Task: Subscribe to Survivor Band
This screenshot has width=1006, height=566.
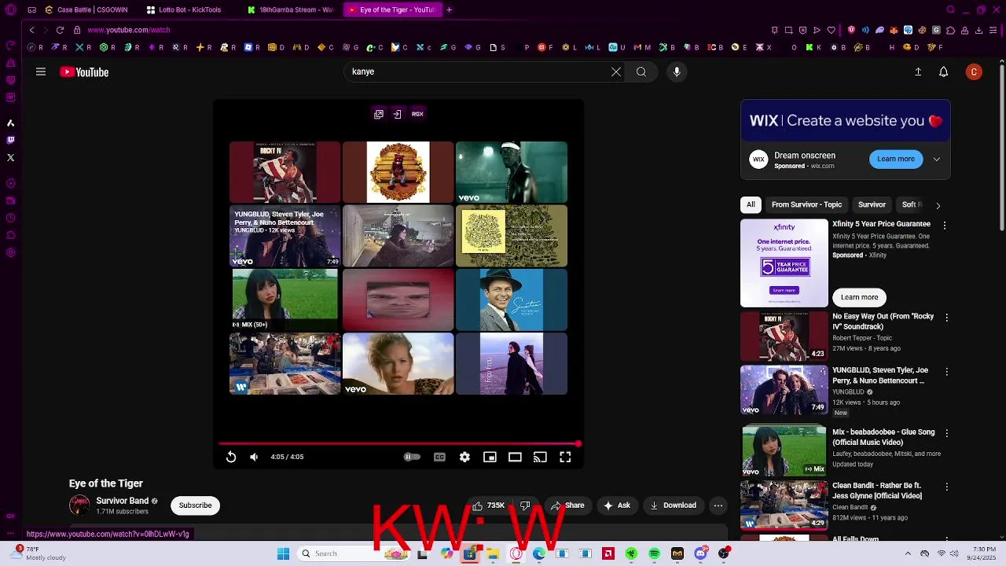Action: [x=195, y=505]
